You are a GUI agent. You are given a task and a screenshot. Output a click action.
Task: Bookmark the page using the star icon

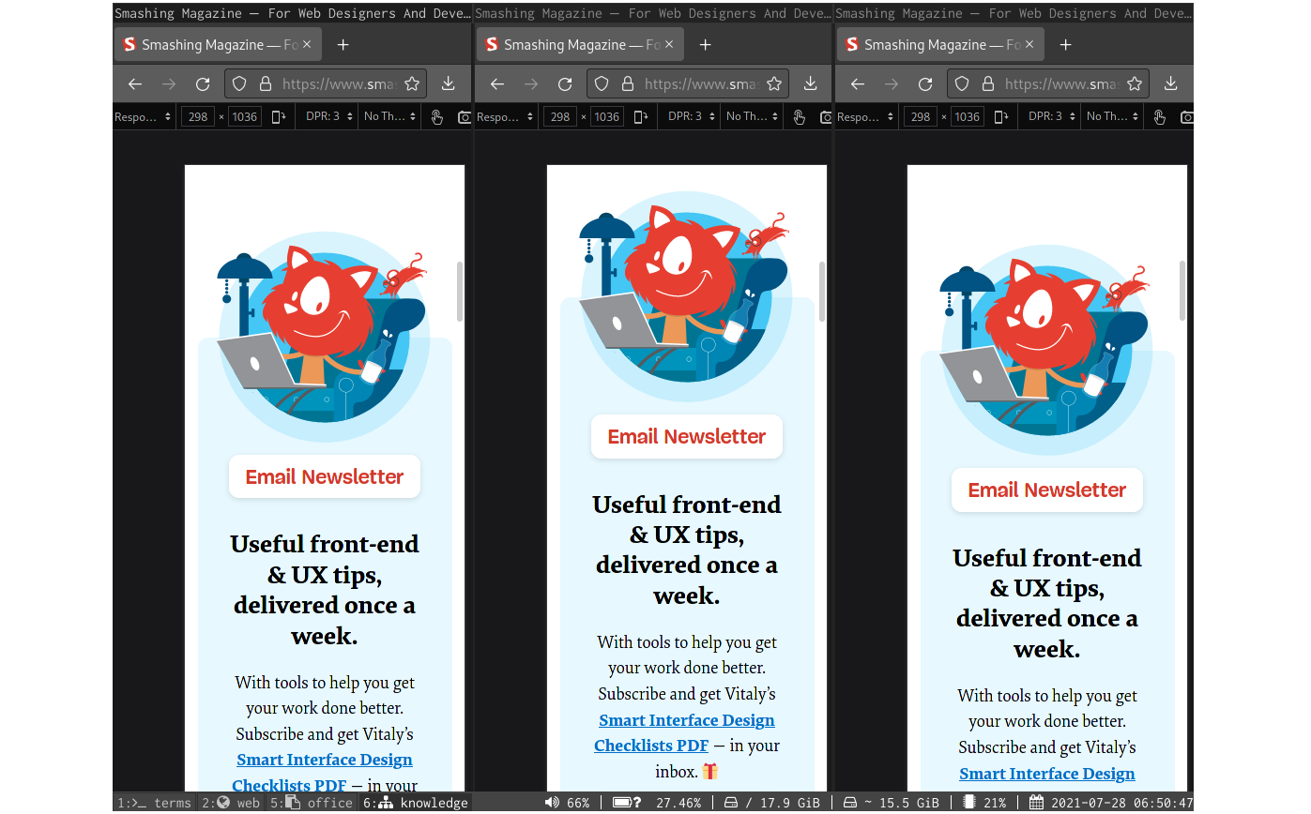click(413, 83)
